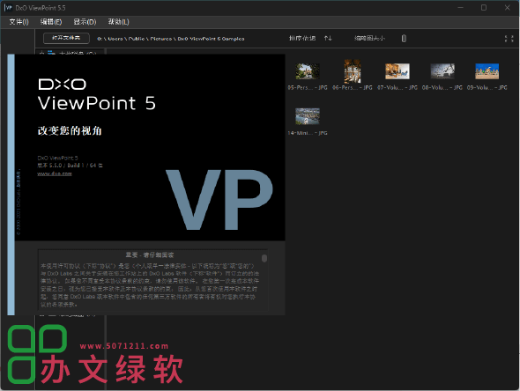The width and height of the screenshot is (520, 391).
Task: Open the 帮助 menu
Action: [118, 22]
